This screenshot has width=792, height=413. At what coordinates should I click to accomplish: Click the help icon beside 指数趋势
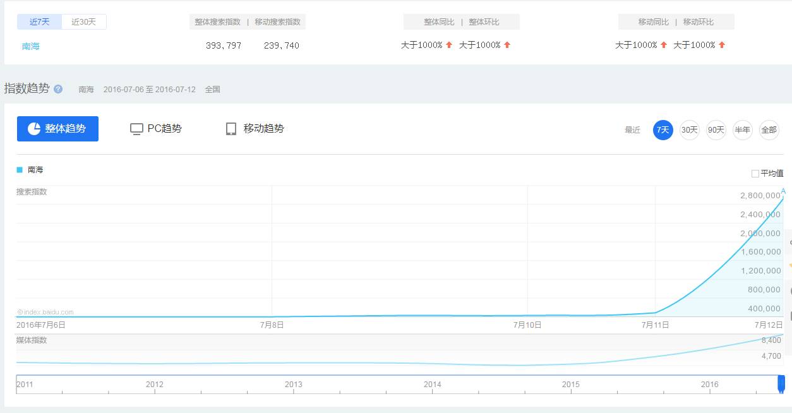point(58,89)
